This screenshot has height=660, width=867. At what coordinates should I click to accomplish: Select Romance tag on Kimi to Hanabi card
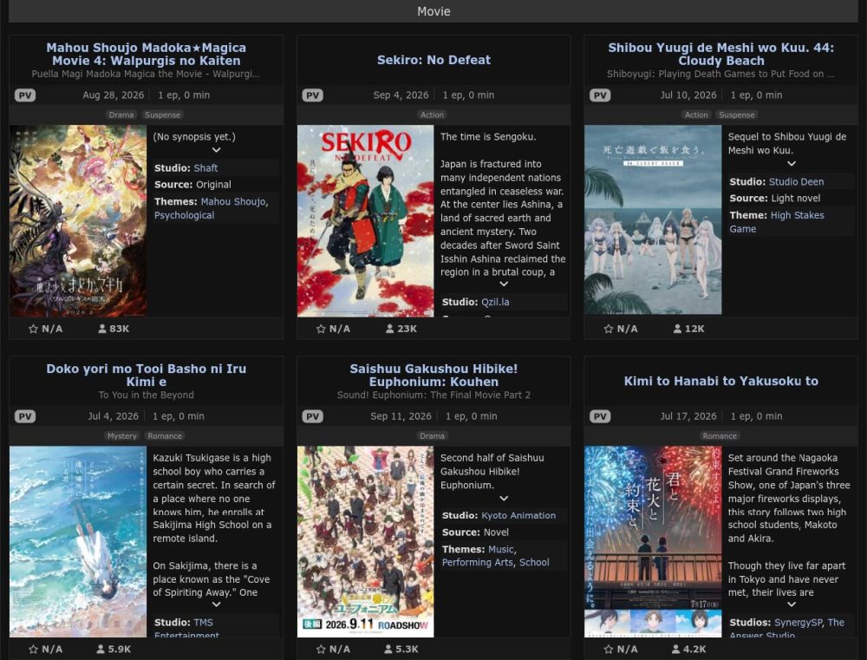720,436
